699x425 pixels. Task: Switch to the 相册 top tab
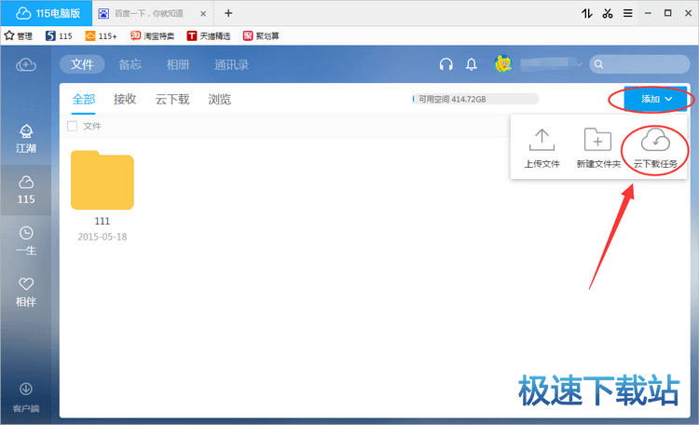[178, 64]
